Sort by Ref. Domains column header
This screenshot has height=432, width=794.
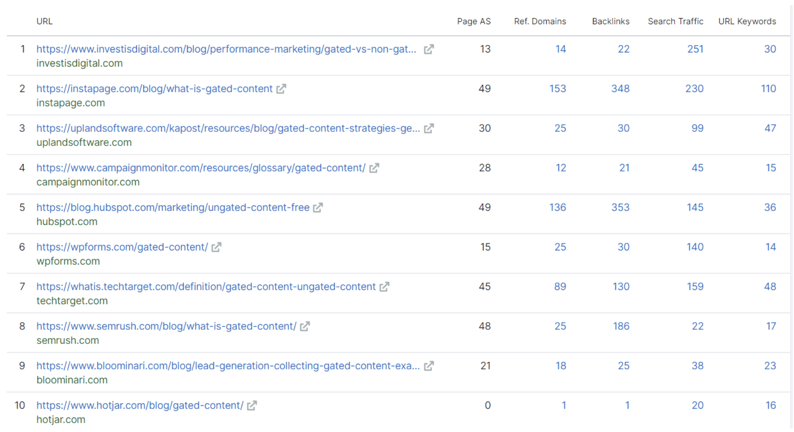[539, 21]
